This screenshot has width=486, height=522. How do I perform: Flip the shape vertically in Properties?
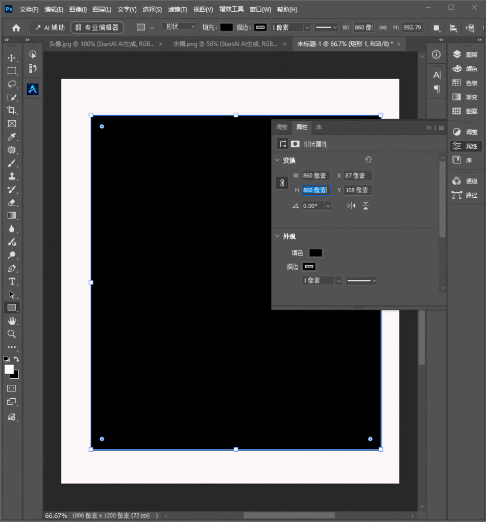tap(366, 206)
